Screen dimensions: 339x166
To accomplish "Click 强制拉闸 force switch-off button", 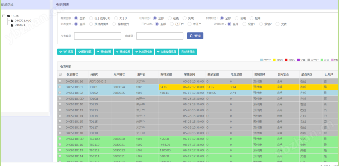I will (123, 51).
